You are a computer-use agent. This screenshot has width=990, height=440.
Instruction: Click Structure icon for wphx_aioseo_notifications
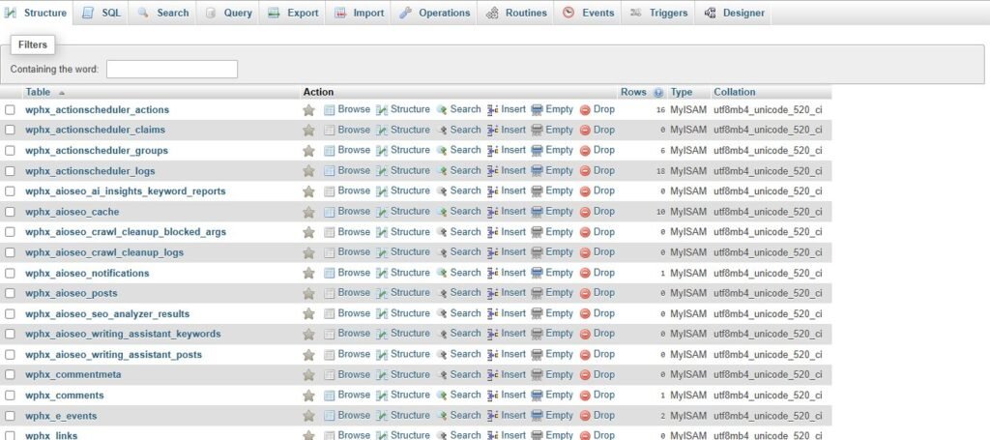click(382, 274)
